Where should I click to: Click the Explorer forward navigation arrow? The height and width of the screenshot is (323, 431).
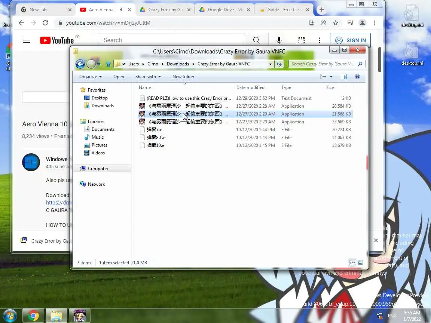tap(91, 64)
